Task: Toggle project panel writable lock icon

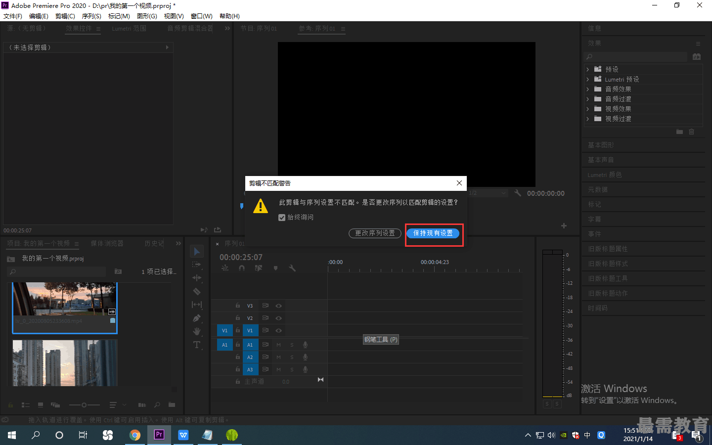Action: [10, 405]
